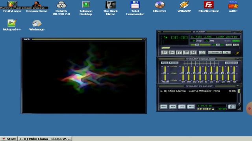The height and width of the screenshot is (141, 252).
Task: Click the 14K equalizer band slider
Action: tap(228, 73)
